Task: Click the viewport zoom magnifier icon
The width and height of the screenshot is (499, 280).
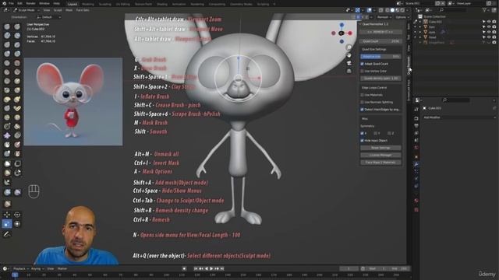Action: click(x=349, y=47)
